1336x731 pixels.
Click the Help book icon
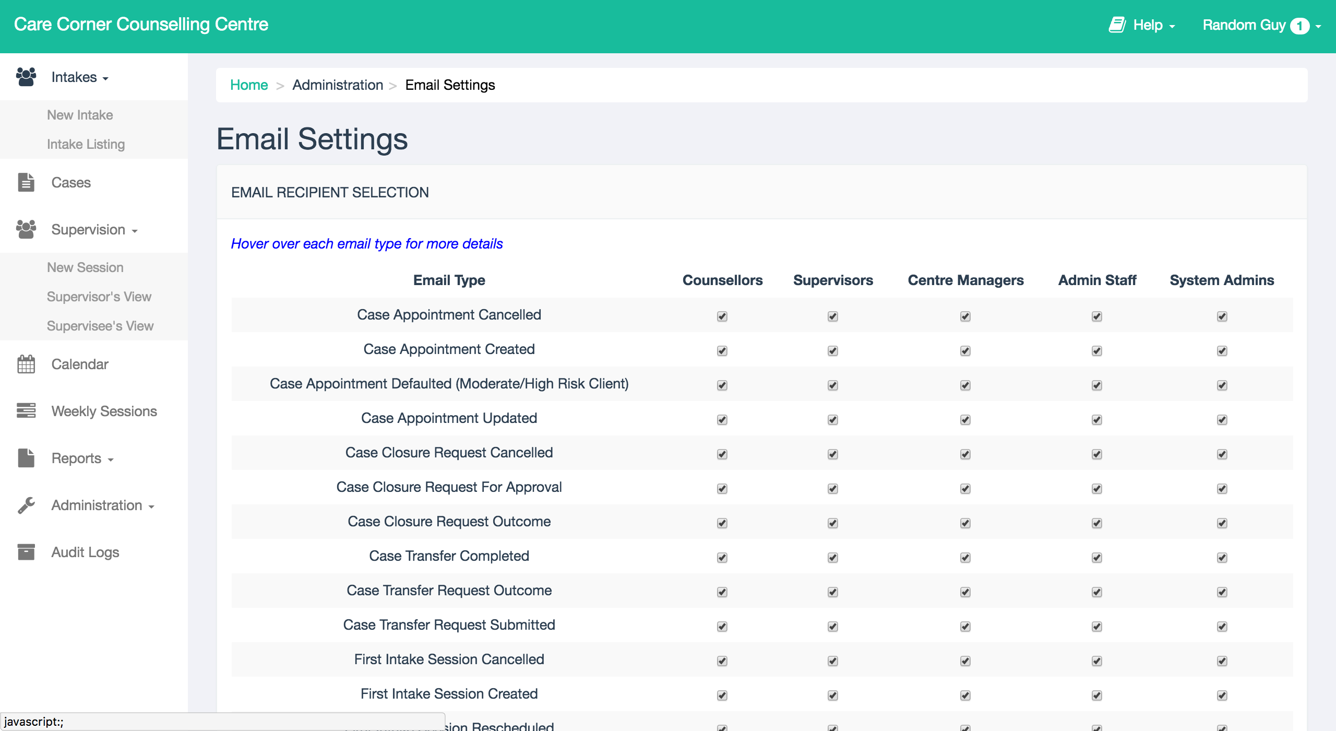point(1117,25)
